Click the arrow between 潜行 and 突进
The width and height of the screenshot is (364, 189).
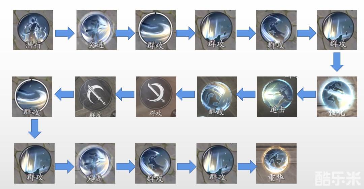click(x=65, y=33)
